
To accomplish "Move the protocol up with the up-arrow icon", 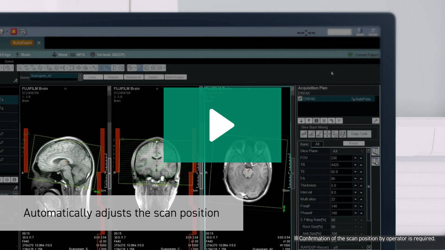I will pos(309,121).
